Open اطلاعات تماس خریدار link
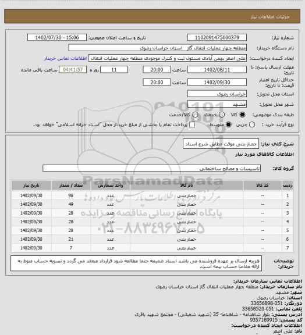305x335 pixels. 65,58
